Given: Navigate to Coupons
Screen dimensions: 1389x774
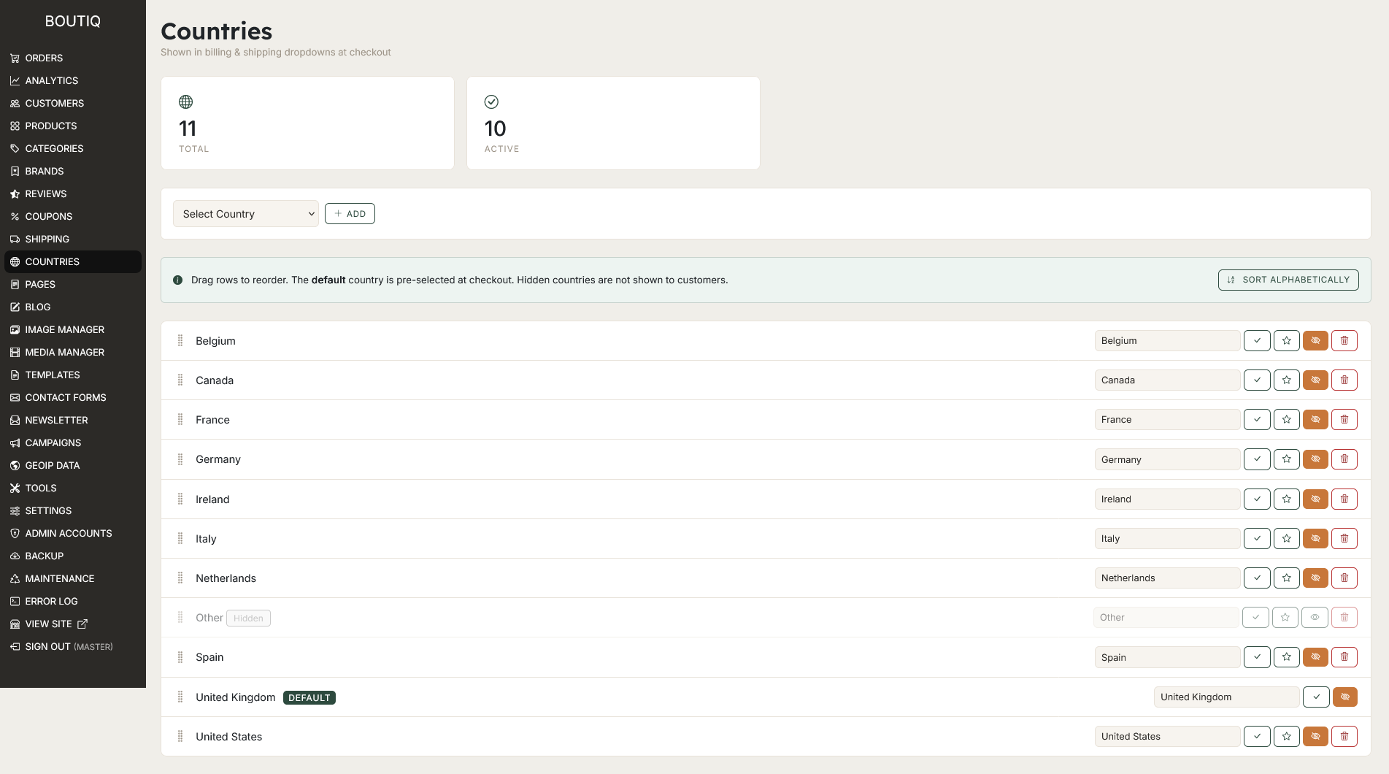Looking at the screenshot, I should [x=73, y=217].
